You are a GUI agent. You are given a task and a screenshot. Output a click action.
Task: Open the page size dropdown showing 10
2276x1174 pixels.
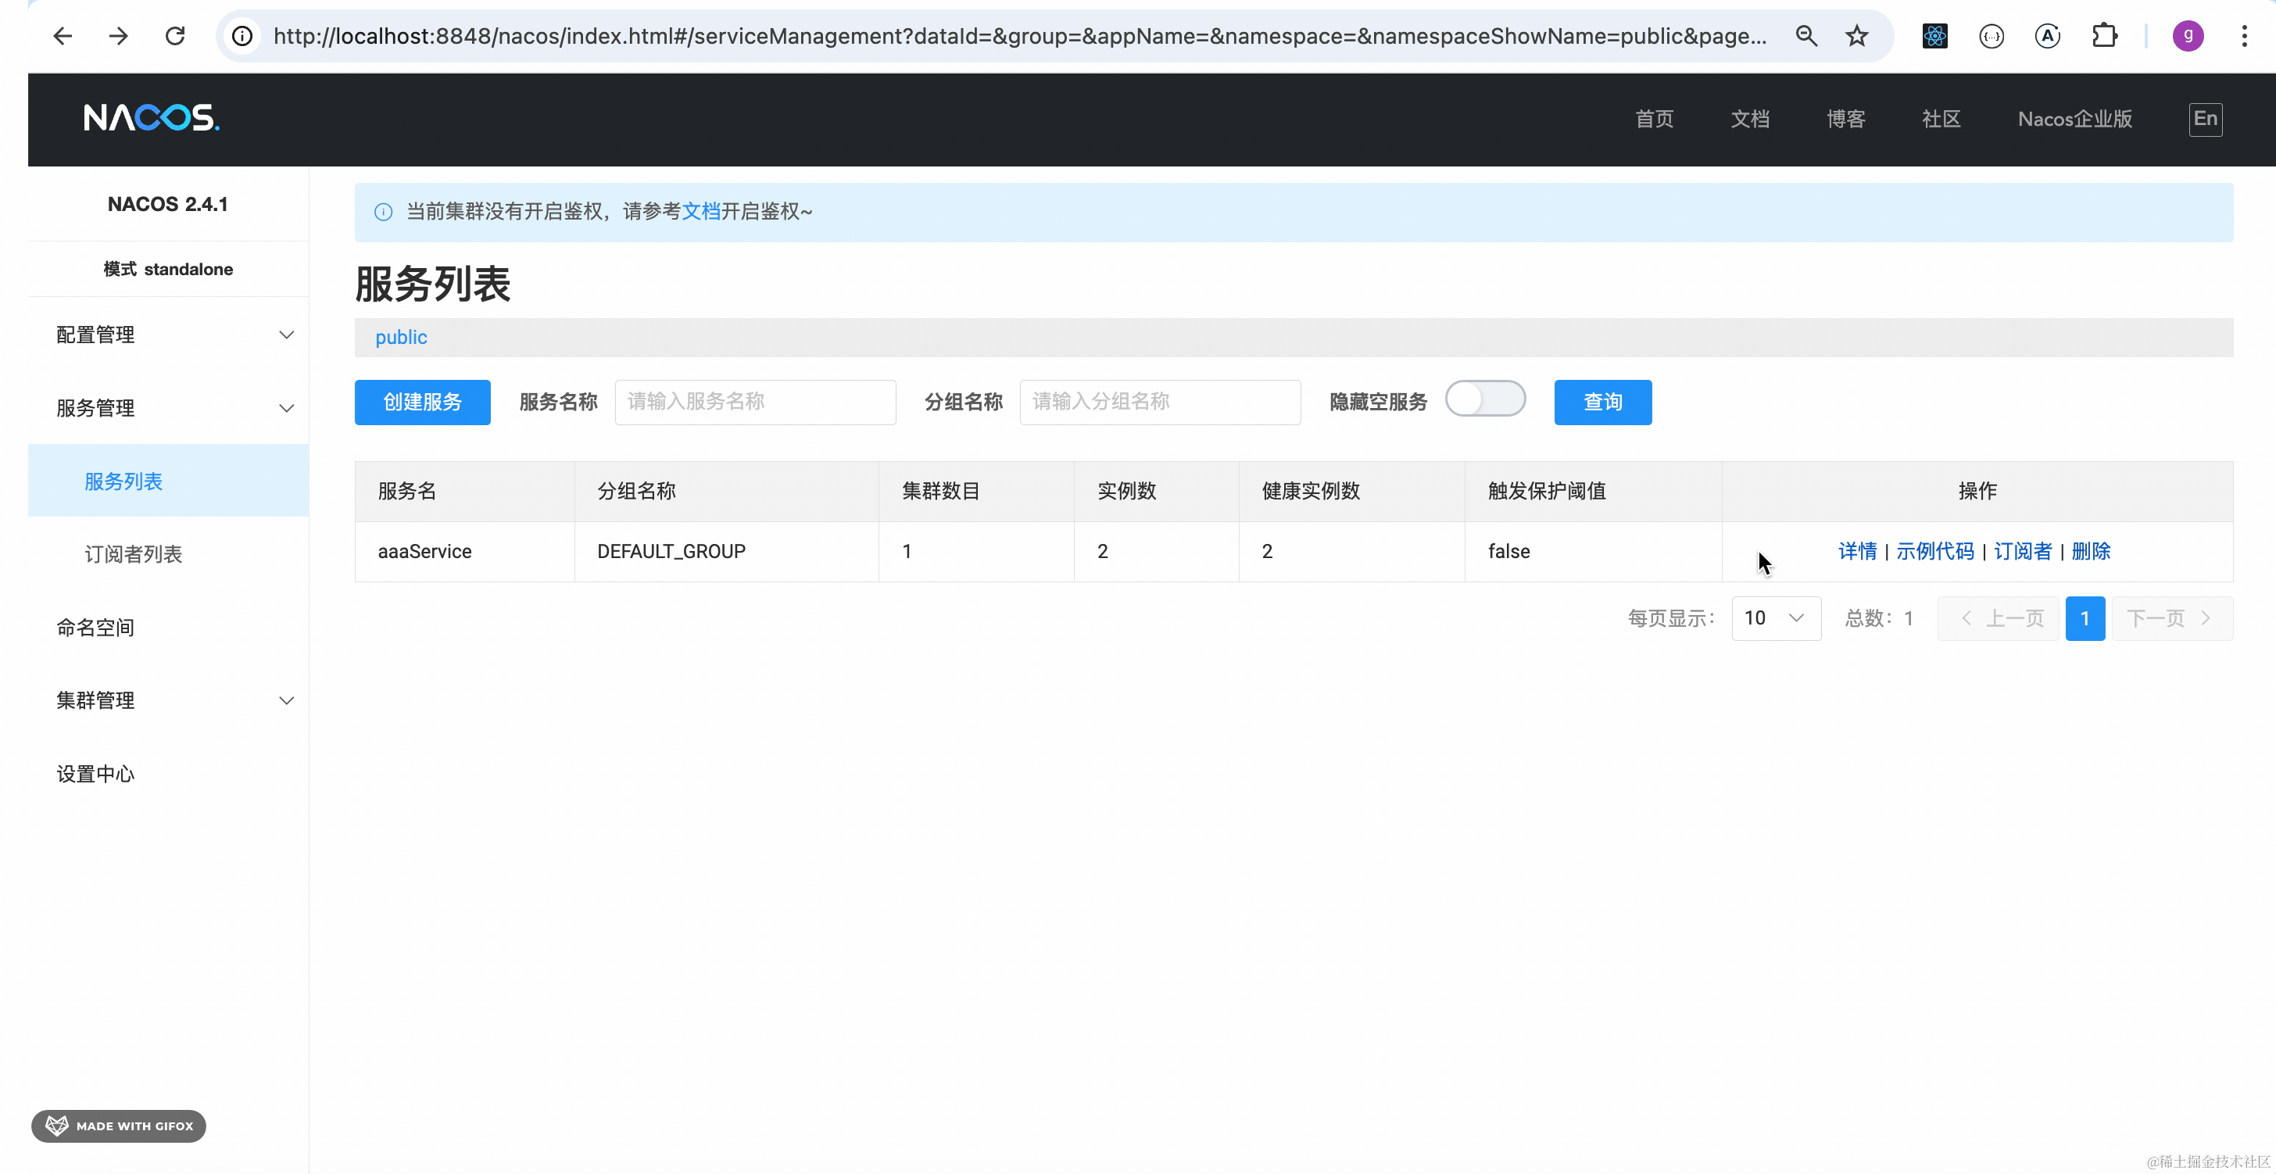pos(1775,618)
